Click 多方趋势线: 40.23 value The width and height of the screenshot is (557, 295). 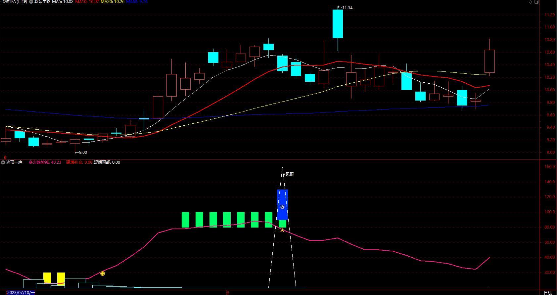[45, 162]
